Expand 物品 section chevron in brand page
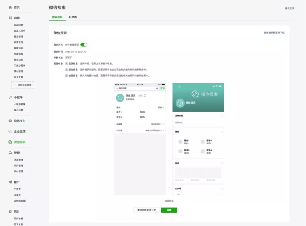This screenshot has height=226, width=306. pyautogui.click(x=222, y=163)
